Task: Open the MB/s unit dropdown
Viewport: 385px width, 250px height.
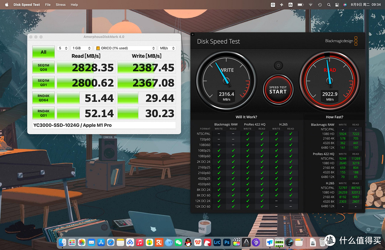Action: pyautogui.click(x=167, y=48)
